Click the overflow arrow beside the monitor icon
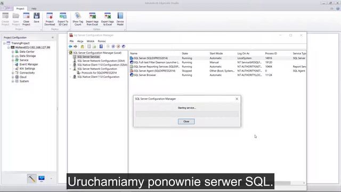Viewport: 341px width, 192px height. [51, 179]
